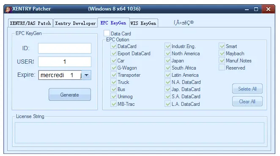Click the Generate button
The width and height of the screenshot is (280, 156).
point(70,94)
